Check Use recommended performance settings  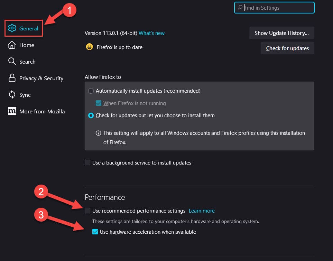pyautogui.click(x=87, y=211)
